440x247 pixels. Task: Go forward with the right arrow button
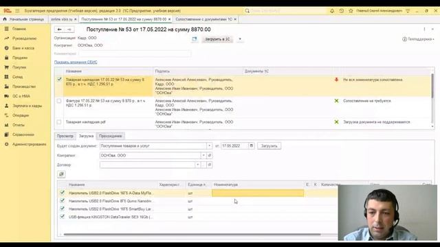click(69, 30)
